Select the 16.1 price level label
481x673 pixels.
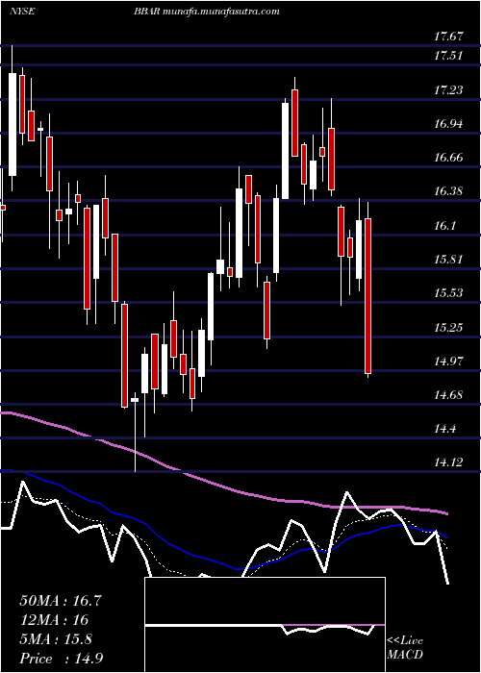444,226
